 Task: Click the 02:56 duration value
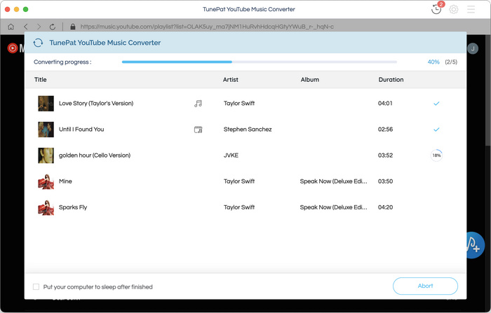point(385,130)
